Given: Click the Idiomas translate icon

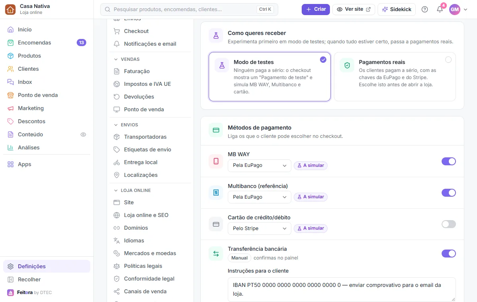Looking at the screenshot, I should (x=116, y=240).
